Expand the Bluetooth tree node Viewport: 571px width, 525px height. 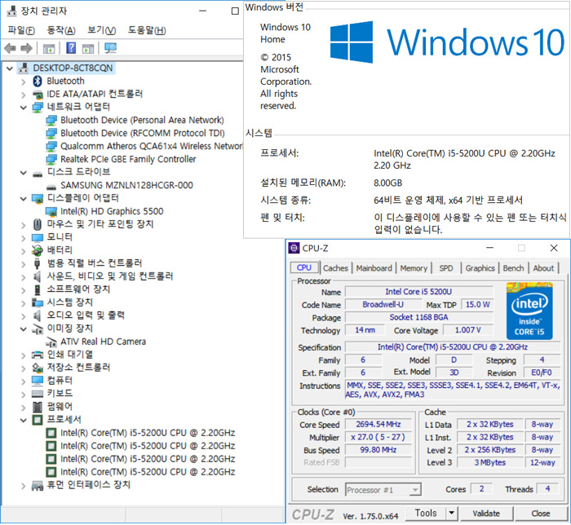[x=24, y=82]
